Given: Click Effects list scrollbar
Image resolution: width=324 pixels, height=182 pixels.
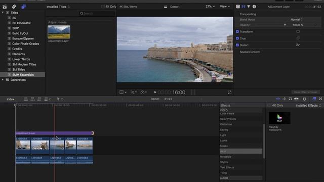Looking at the screenshot, I should (x=264, y=142).
